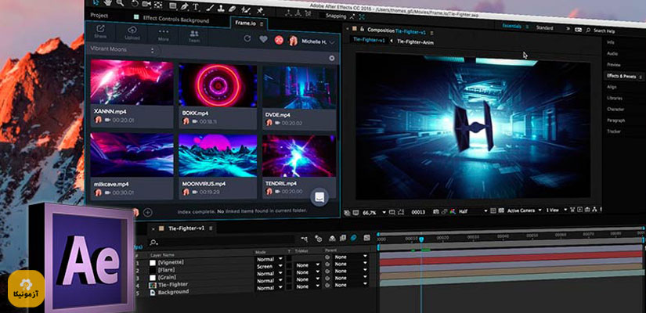Open Vignette layer Normal mode dropdown
This screenshot has width=646, height=313.
click(x=269, y=260)
